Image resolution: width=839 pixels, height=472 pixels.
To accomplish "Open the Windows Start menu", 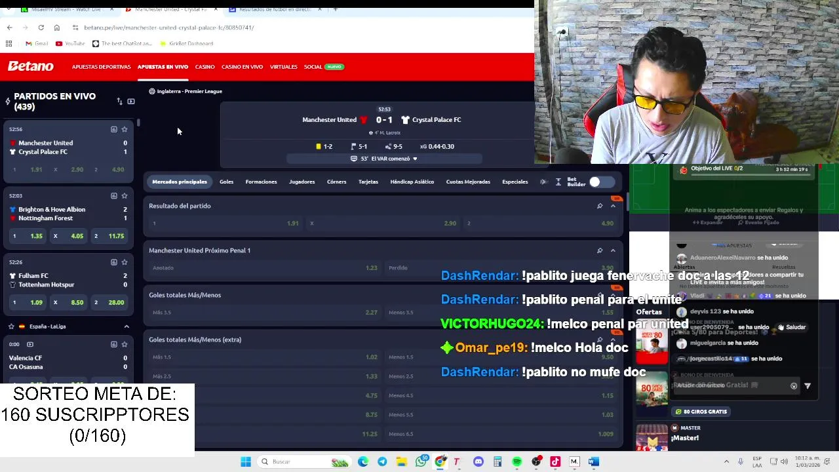I will (x=246, y=462).
